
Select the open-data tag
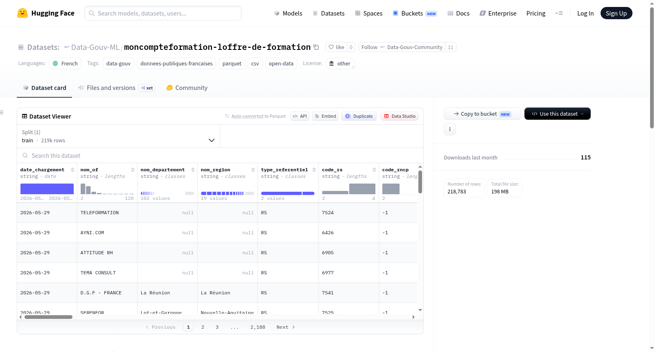pyautogui.click(x=281, y=63)
